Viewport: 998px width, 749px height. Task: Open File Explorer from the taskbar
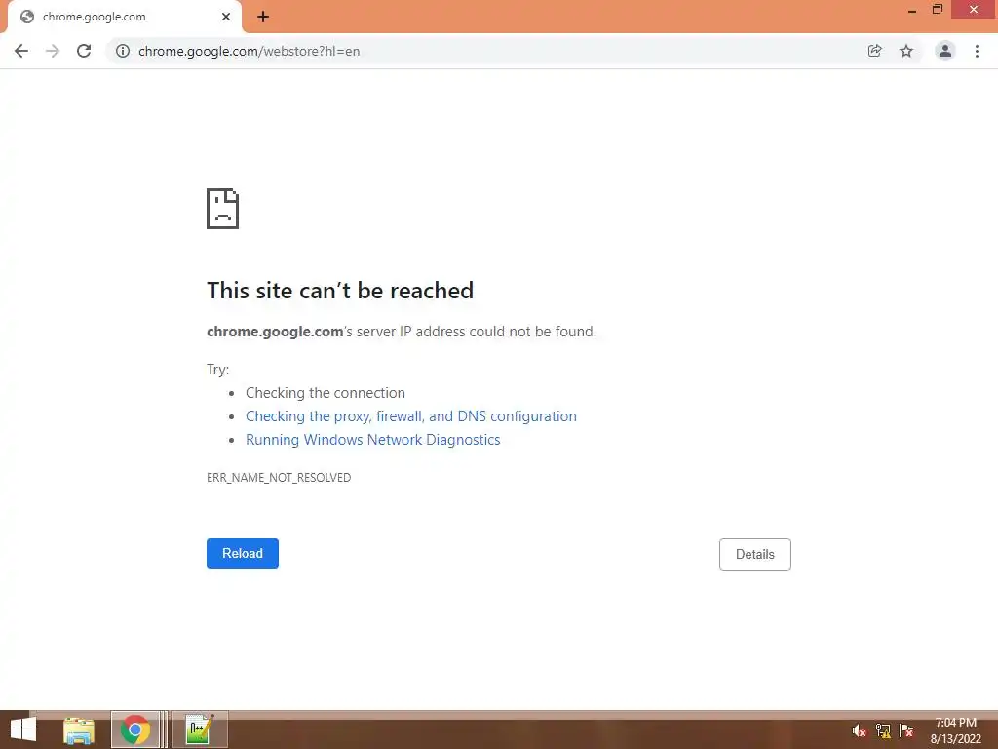(x=79, y=729)
